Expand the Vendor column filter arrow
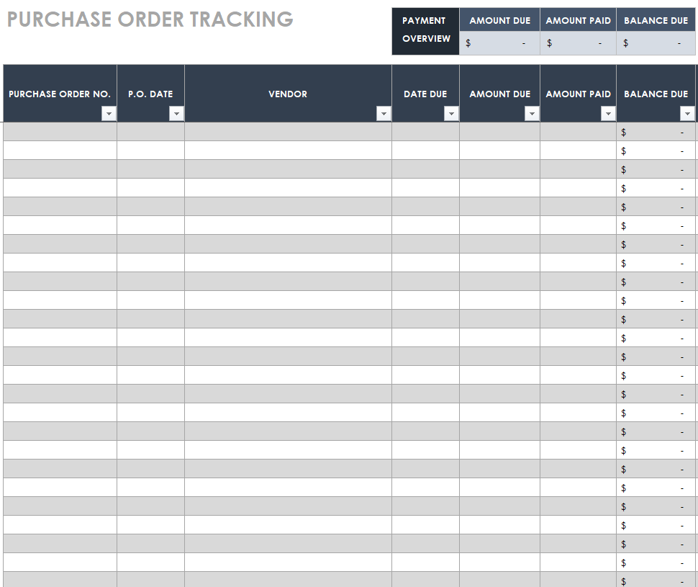The height and width of the screenshot is (587, 698). click(384, 114)
